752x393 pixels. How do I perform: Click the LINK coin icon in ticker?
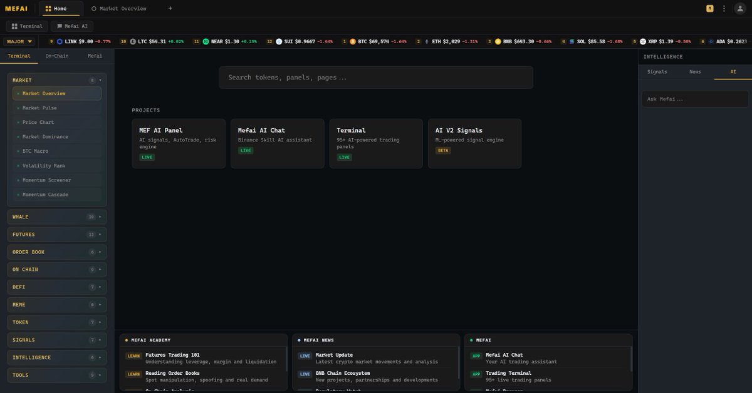tap(60, 41)
